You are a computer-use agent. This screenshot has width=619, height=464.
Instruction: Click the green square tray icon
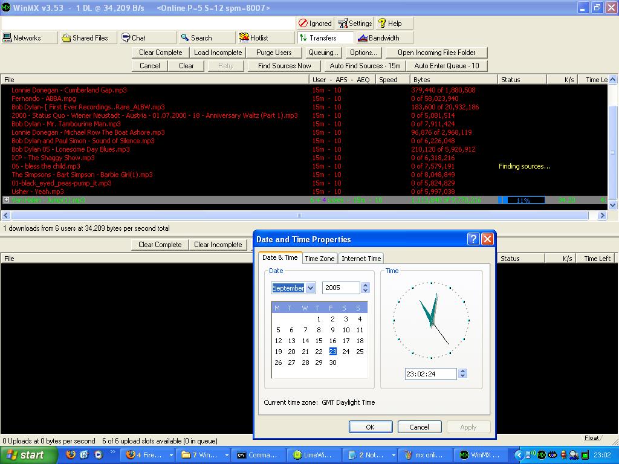pos(585,455)
